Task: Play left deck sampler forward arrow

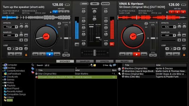Action: (26, 40)
